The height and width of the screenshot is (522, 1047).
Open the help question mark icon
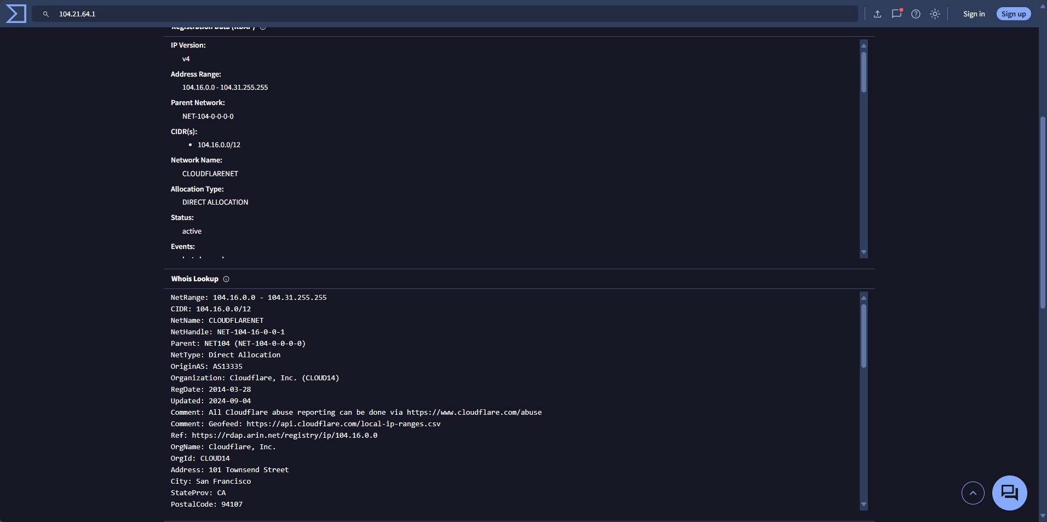tap(916, 14)
